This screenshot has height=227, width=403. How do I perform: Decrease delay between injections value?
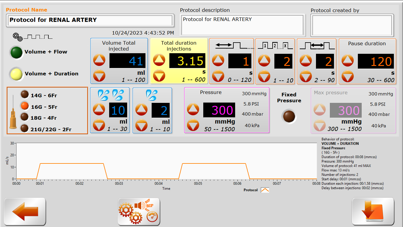click(306, 76)
